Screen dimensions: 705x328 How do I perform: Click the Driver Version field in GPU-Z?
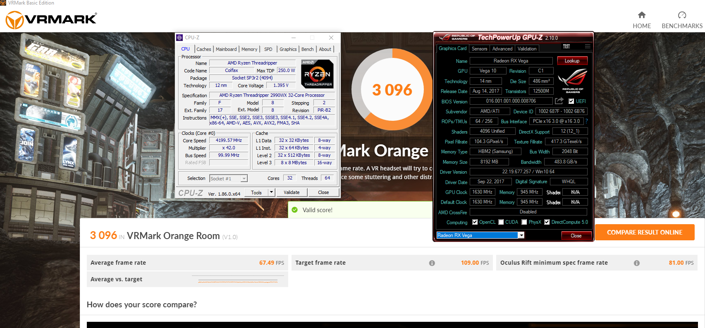click(528, 172)
